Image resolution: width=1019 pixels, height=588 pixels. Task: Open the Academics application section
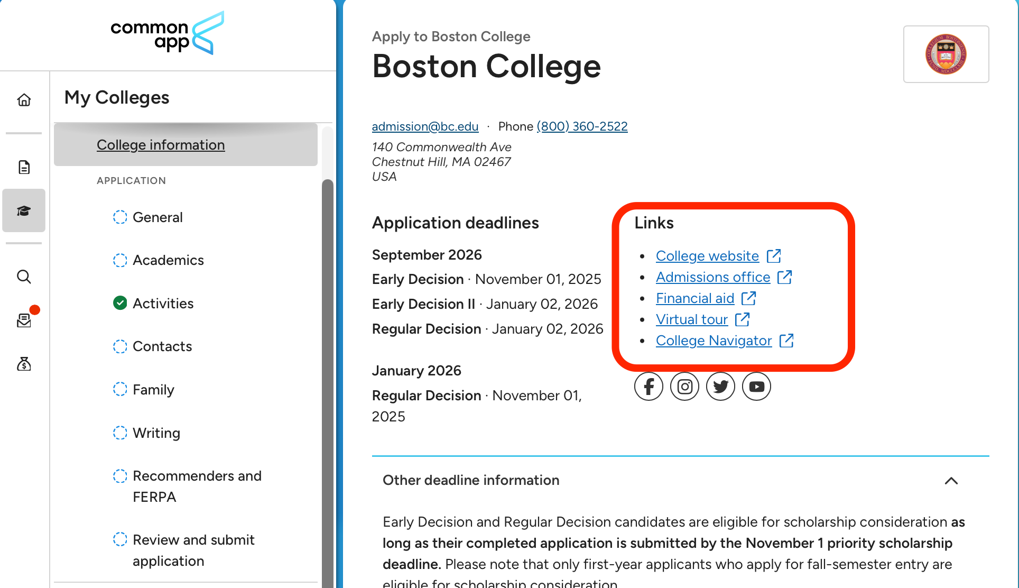point(168,260)
